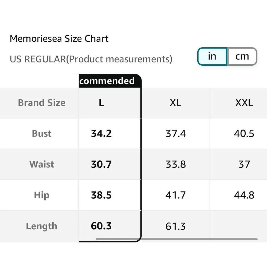Click the Memoriesea Size Chart title
This screenshot has width=267, height=267.
click(x=59, y=39)
